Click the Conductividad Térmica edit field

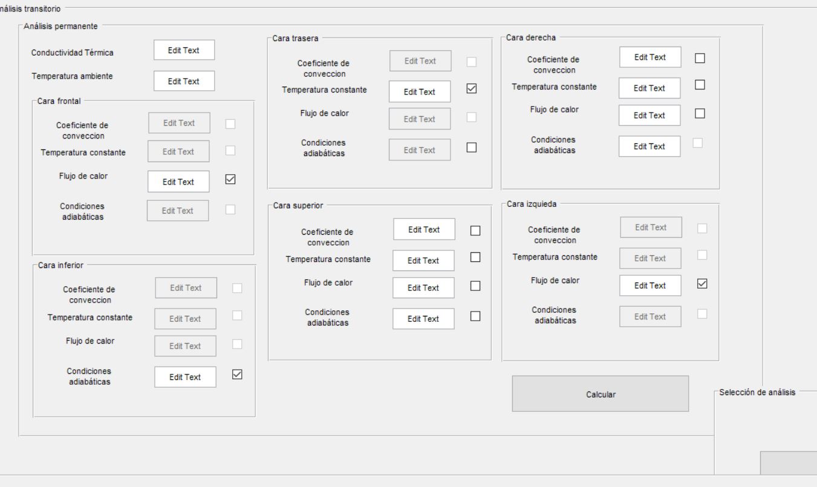(184, 51)
